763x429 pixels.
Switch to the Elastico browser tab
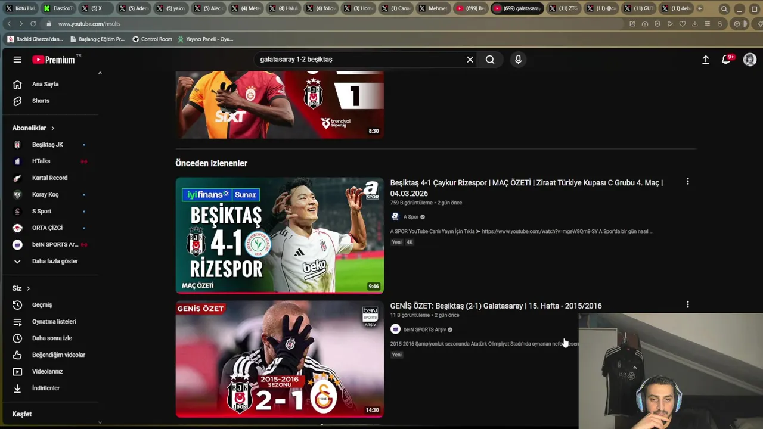tap(58, 8)
